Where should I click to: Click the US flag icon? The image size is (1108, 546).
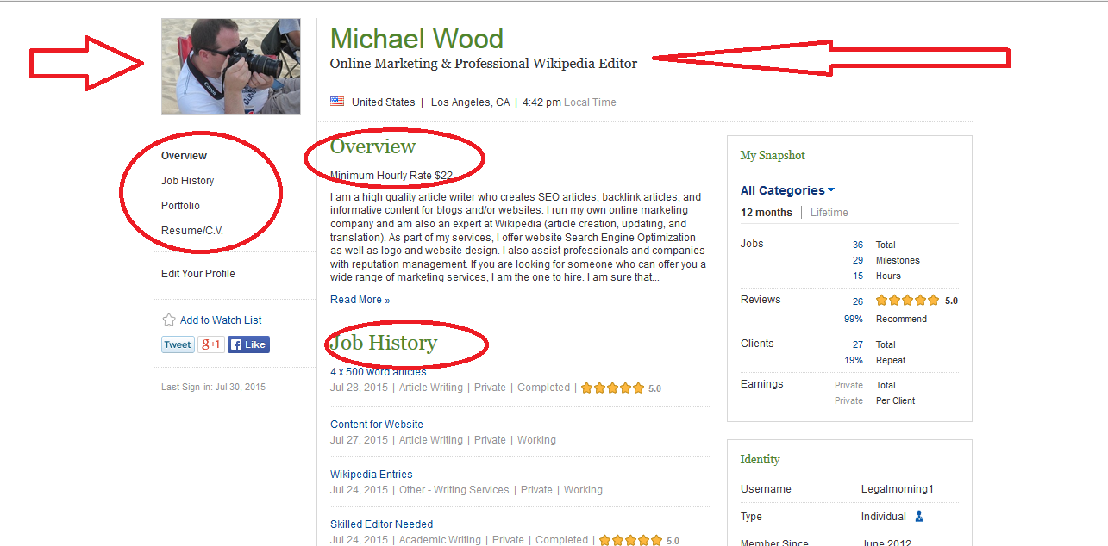[337, 102]
